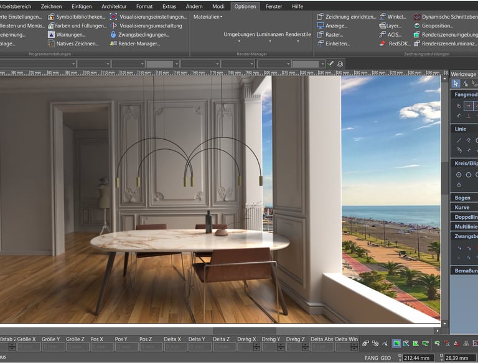Open the Warnungen settings
This screenshot has width=478, height=363.
[x=67, y=35]
